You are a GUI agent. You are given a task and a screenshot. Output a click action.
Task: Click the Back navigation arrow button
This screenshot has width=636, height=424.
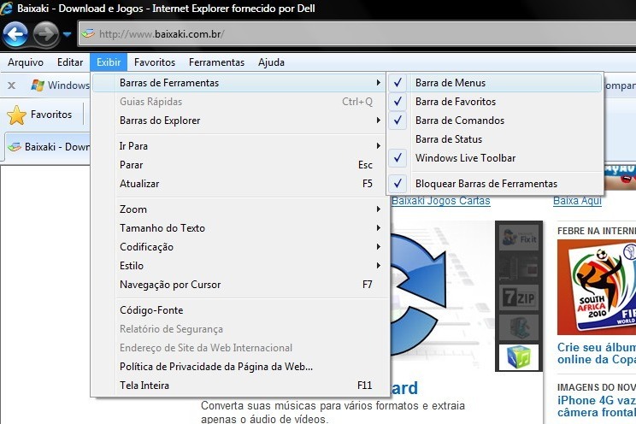[15, 33]
